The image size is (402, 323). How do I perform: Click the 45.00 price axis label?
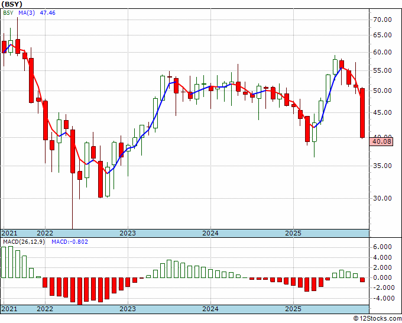tap(382, 112)
